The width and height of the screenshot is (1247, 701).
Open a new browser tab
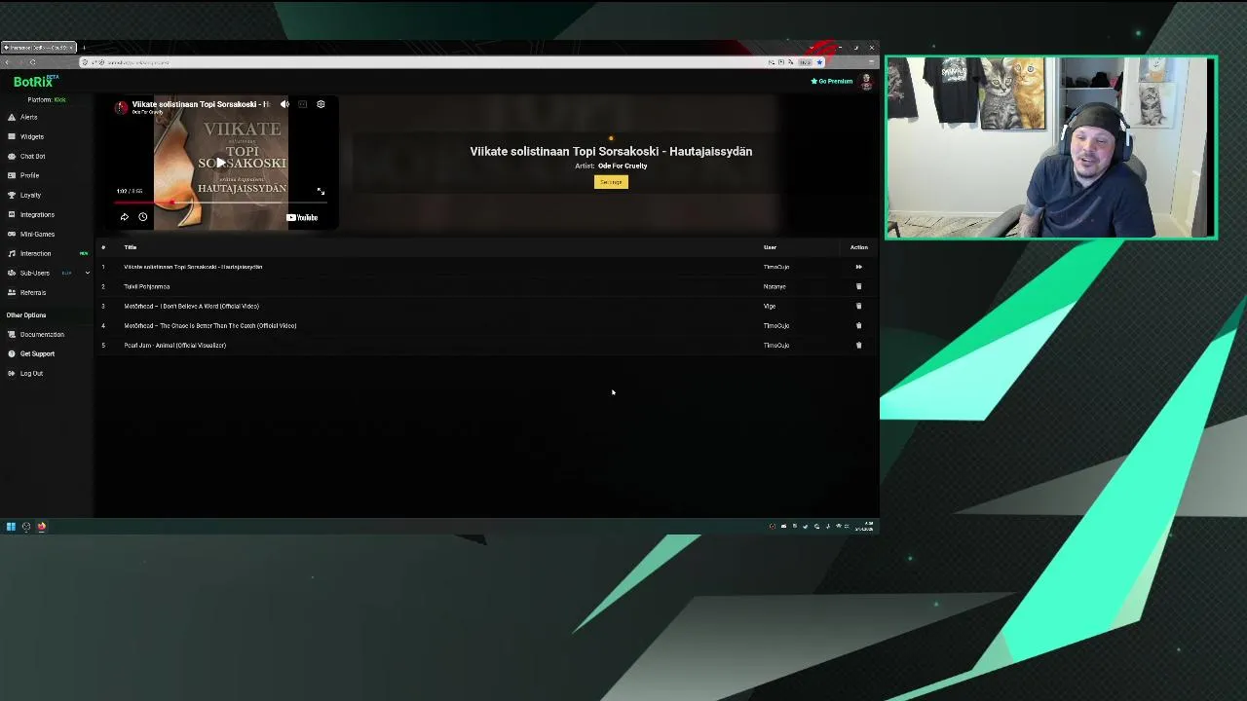point(84,47)
